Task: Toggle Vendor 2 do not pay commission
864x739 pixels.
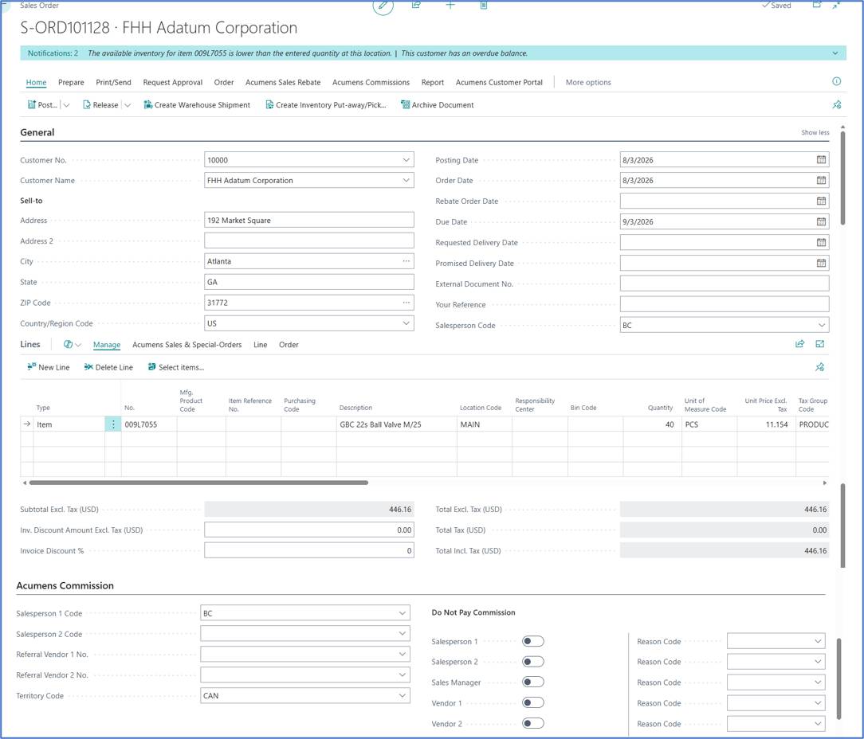Action: point(533,723)
